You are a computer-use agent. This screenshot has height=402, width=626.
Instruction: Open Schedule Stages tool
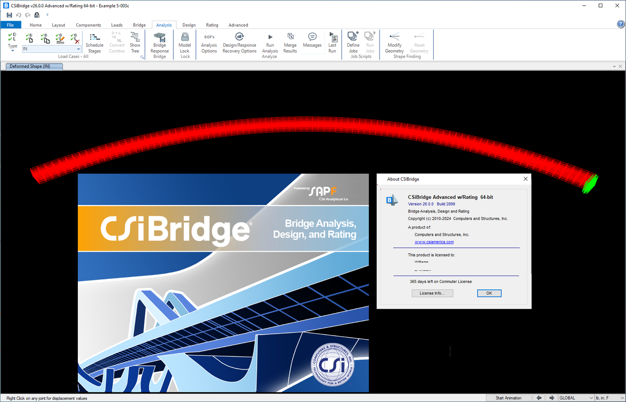point(94,43)
